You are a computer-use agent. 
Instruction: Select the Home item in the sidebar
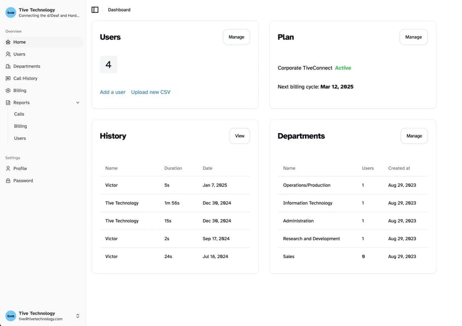click(x=18, y=42)
